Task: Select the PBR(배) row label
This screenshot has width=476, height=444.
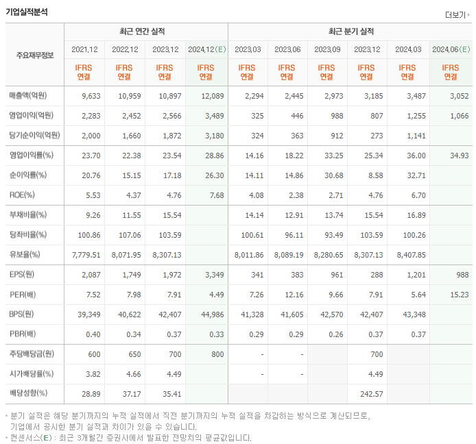Action: click(23, 334)
